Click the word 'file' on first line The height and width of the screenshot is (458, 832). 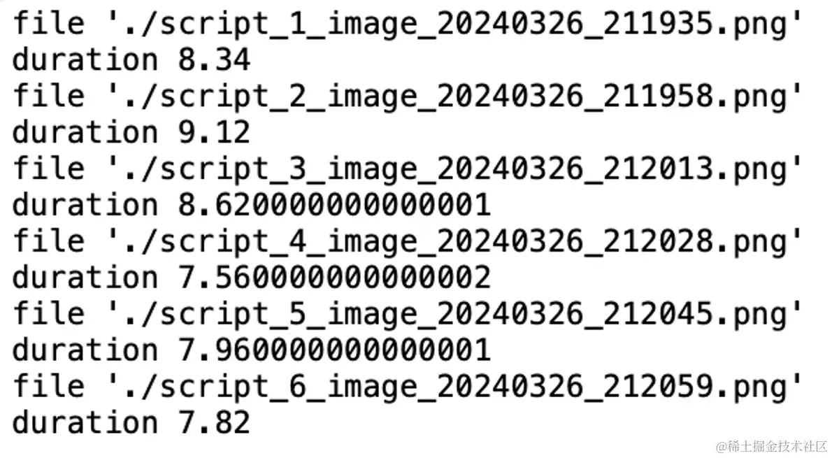tap(48, 23)
